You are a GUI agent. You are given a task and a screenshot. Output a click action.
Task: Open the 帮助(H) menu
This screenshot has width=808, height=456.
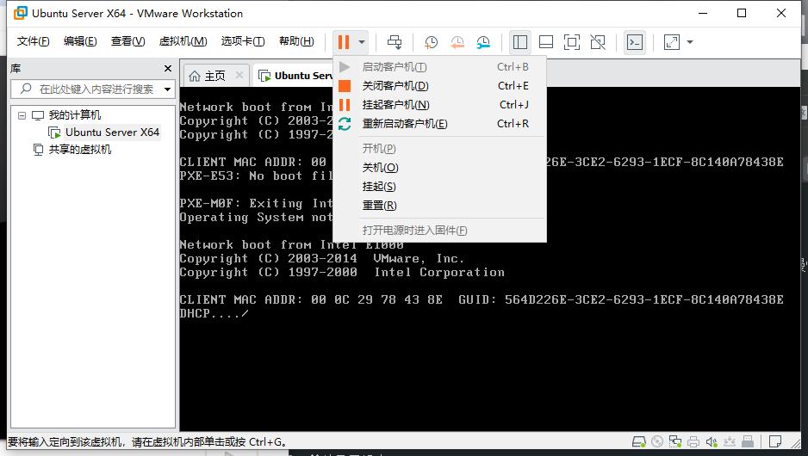point(296,41)
